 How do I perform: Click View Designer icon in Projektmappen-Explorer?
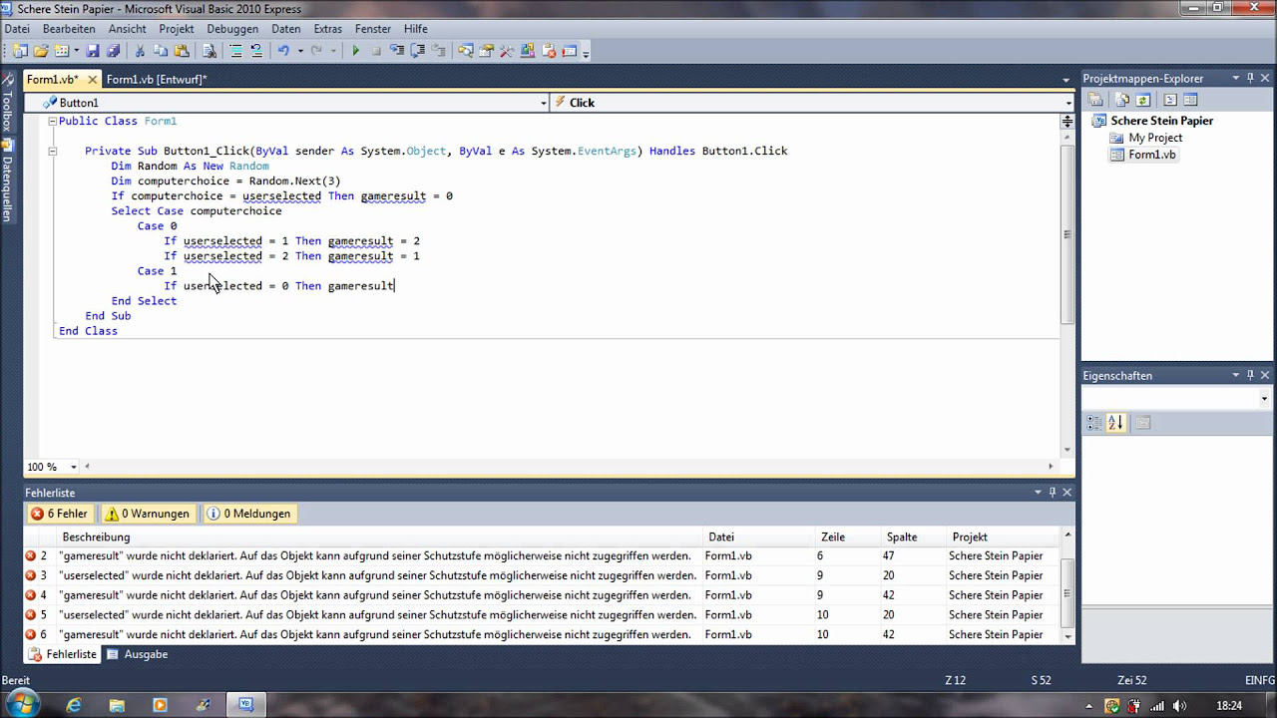(1190, 100)
